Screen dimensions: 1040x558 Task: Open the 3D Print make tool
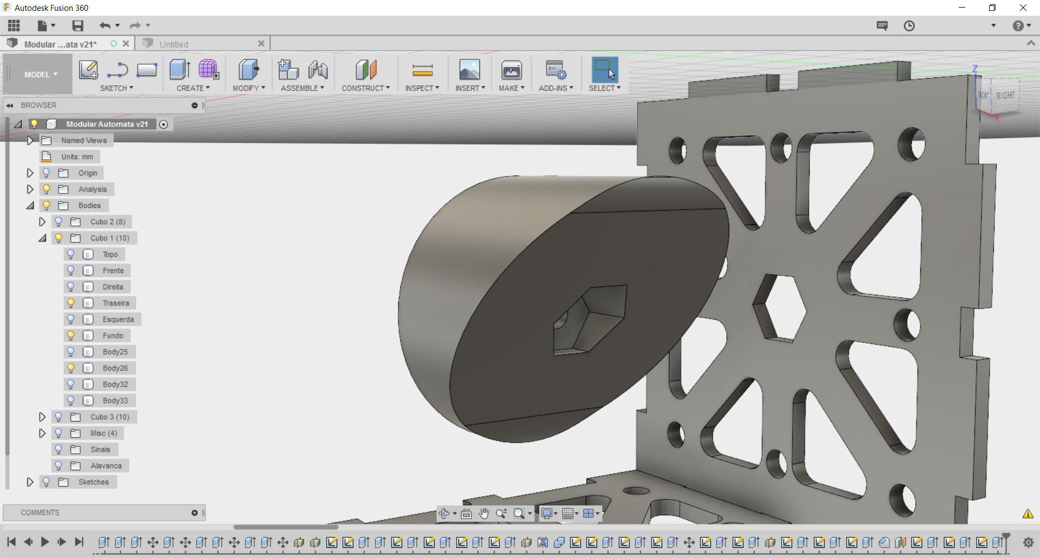511,70
